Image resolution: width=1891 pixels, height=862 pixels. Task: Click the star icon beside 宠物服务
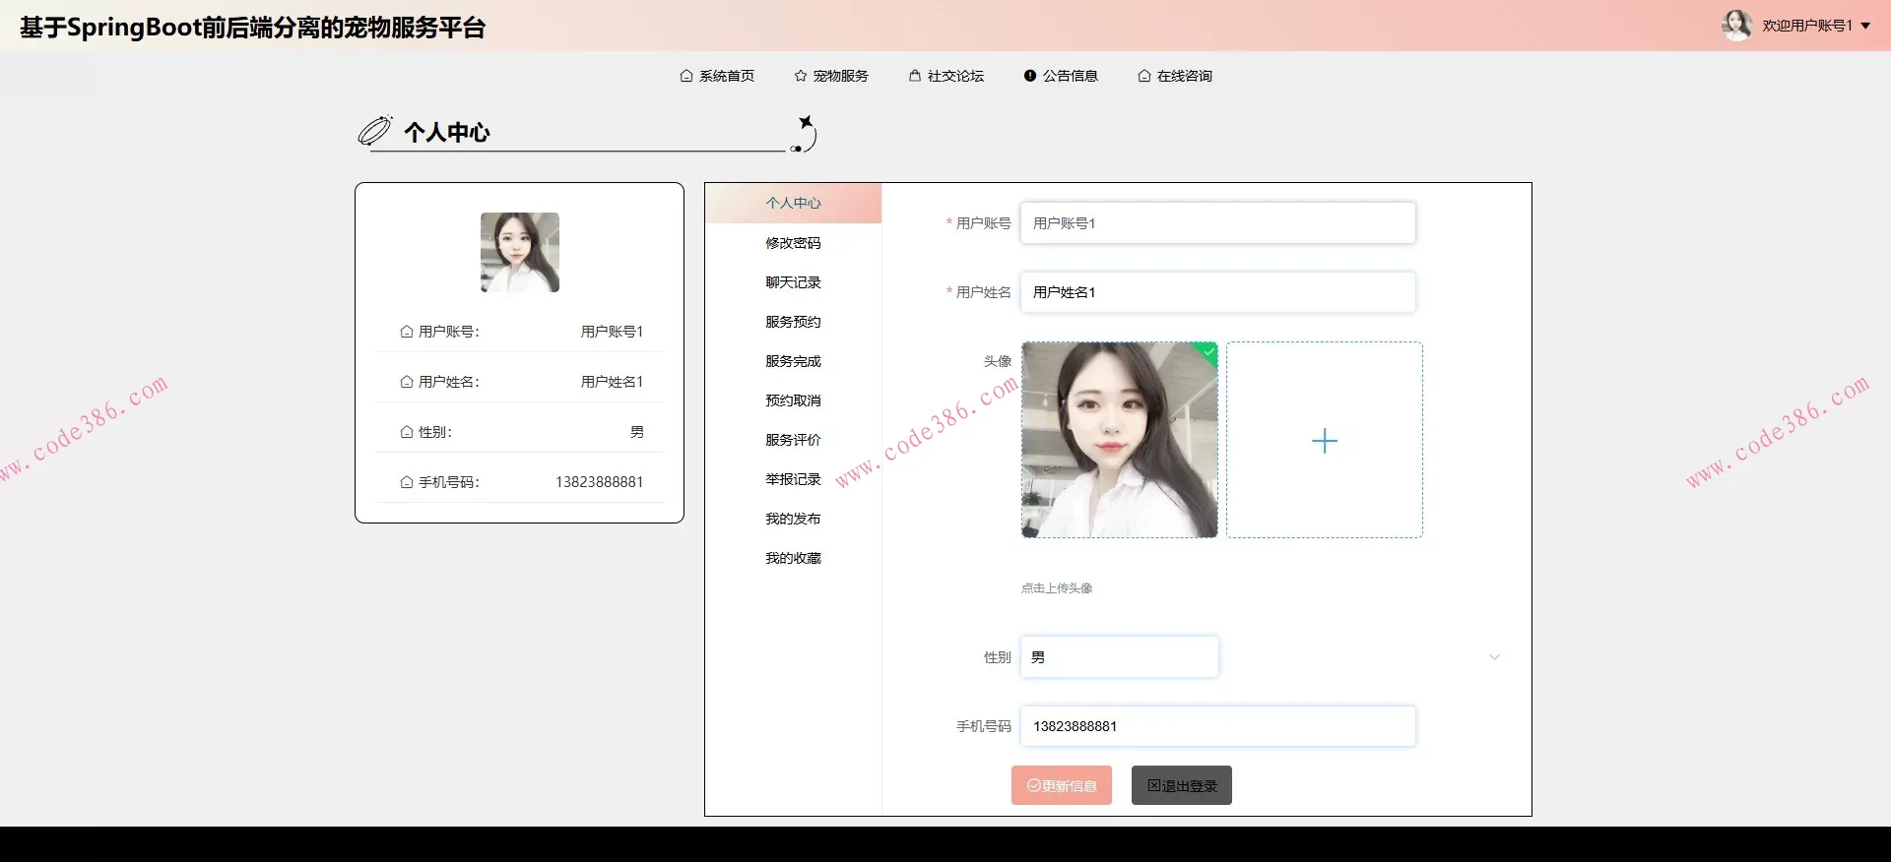tap(801, 76)
